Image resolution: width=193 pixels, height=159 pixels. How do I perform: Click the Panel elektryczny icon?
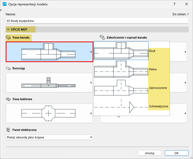point(8,130)
